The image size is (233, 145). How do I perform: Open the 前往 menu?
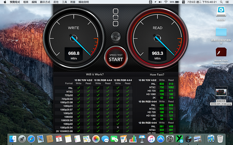tap(56, 2)
